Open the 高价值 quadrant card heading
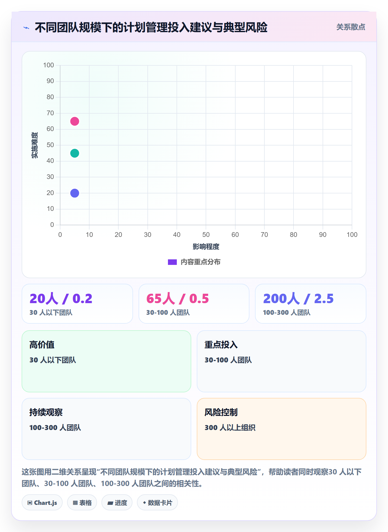Screen dimensions: 388x532 click(42, 345)
